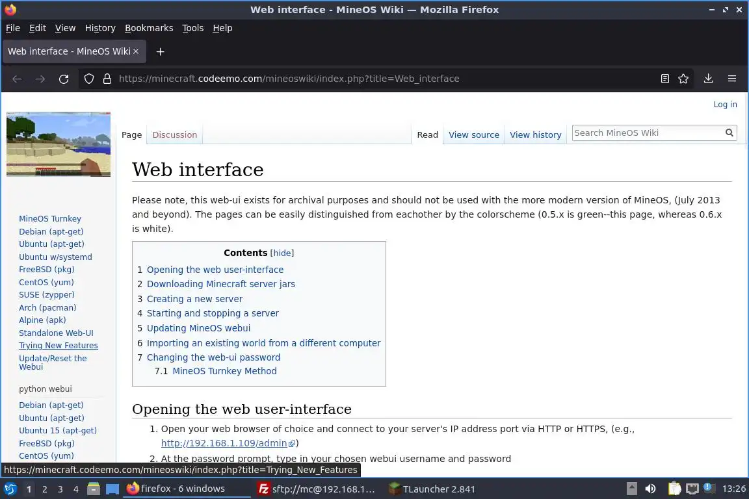749x499 pixels.
Task: Click the clipboard tray icon
Action: pyautogui.click(x=674, y=489)
